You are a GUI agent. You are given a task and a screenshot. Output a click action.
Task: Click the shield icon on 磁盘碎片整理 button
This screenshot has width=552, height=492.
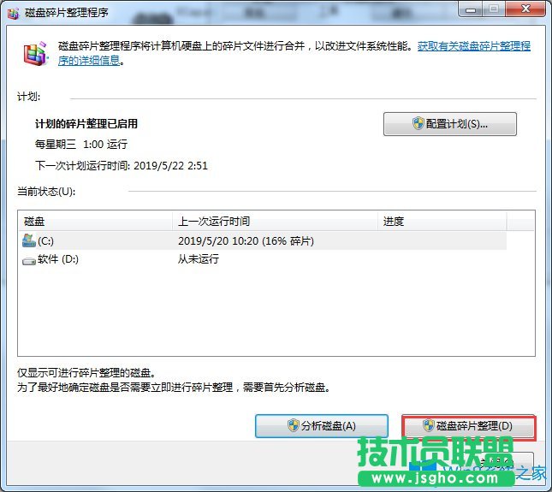click(429, 425)
